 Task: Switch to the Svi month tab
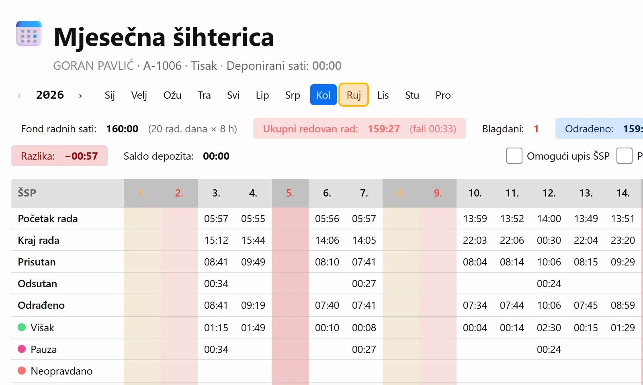tap(233, 95)
